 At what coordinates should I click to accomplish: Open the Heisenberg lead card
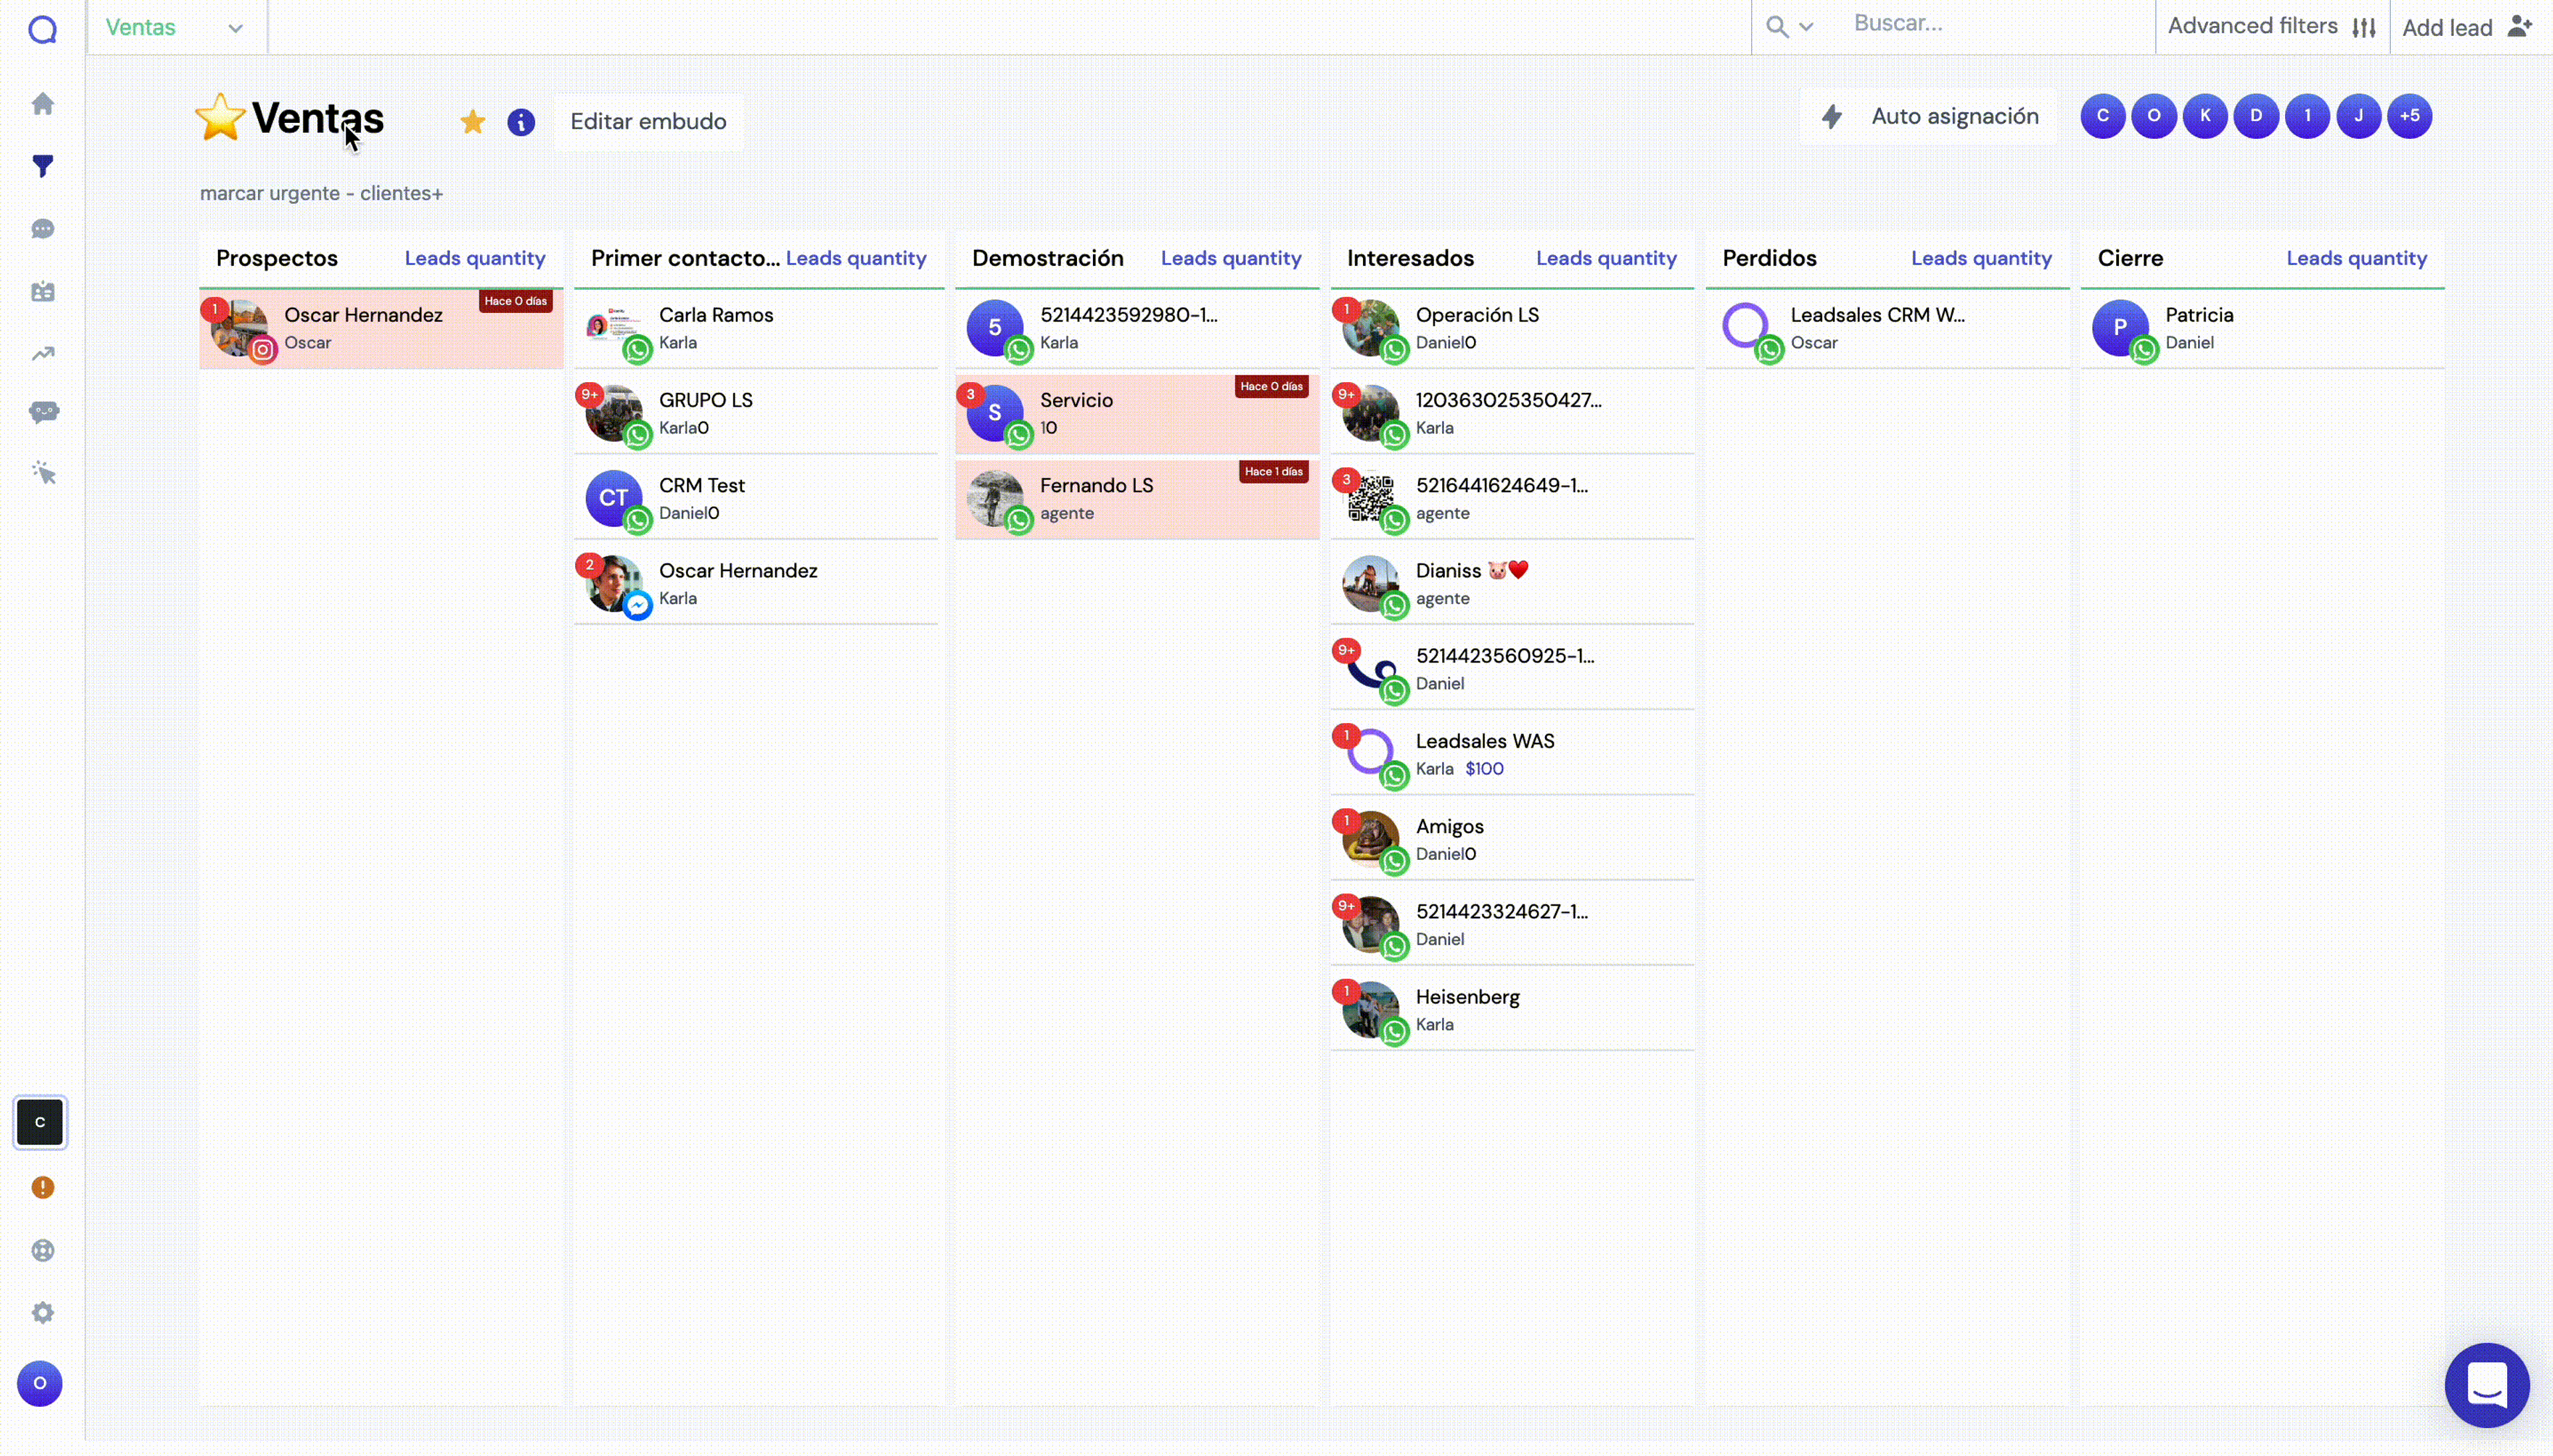pos(1513,1010)
